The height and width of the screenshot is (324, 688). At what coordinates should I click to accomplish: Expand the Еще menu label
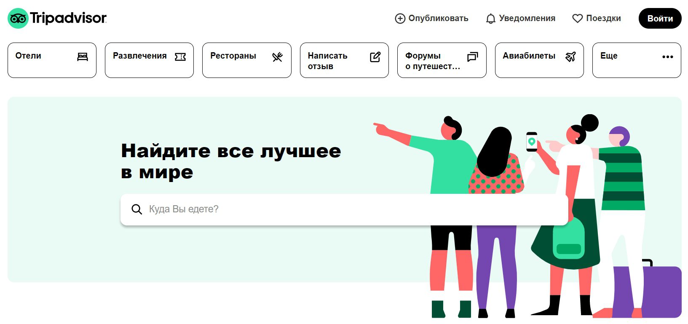pyautogui.click(x=609, y=56)
